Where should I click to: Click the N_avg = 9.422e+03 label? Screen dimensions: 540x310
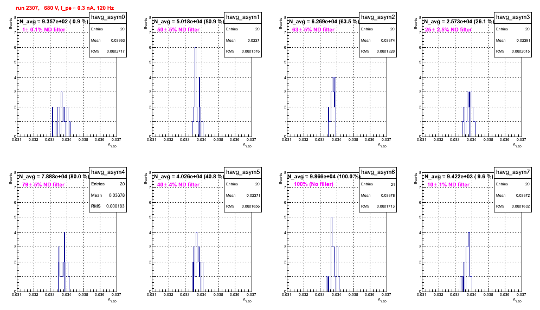click(459, 176)
